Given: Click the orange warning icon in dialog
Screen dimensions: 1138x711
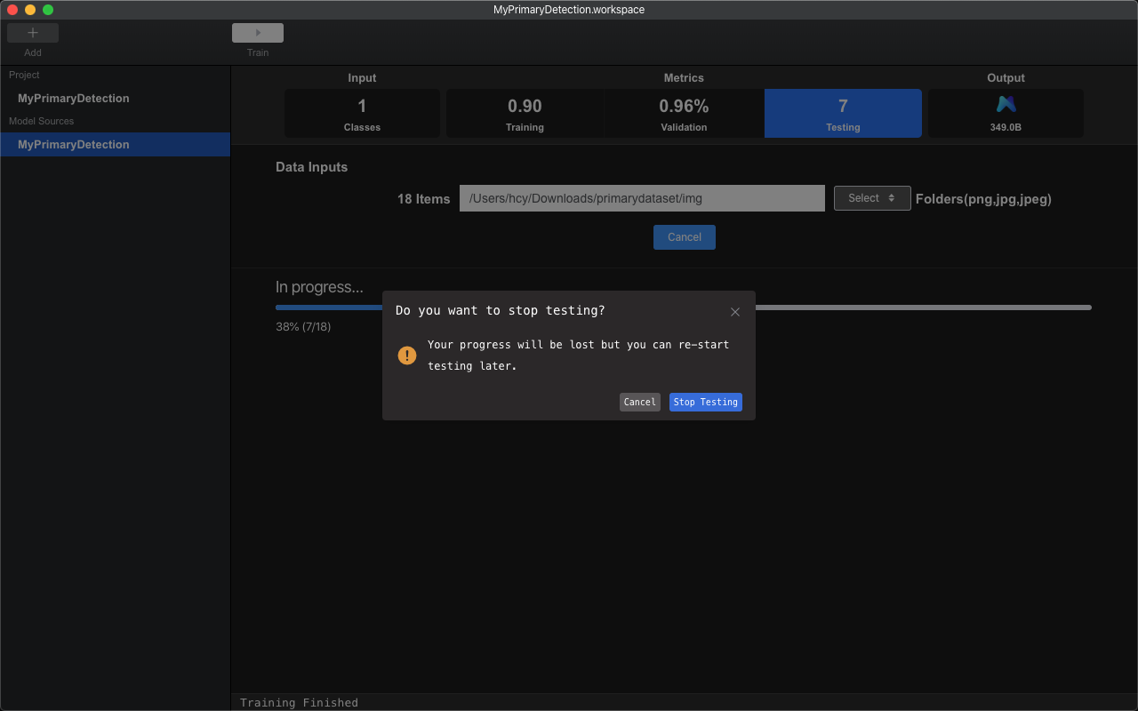Looking at the screenshot, I should tap(407, 355).
